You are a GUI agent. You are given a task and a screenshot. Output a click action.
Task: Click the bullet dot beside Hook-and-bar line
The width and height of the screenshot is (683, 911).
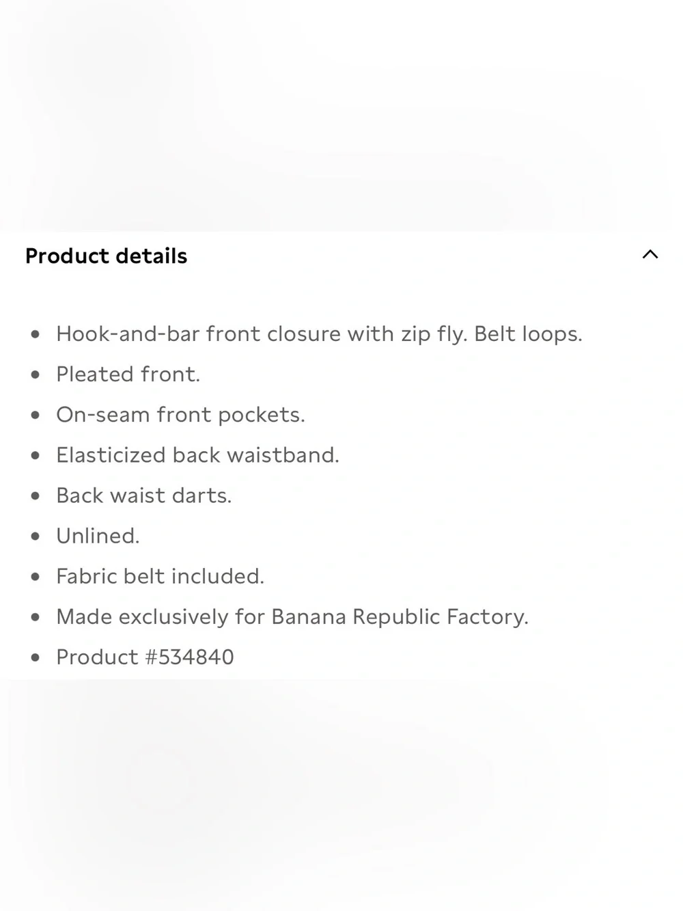tap(36, 334)
